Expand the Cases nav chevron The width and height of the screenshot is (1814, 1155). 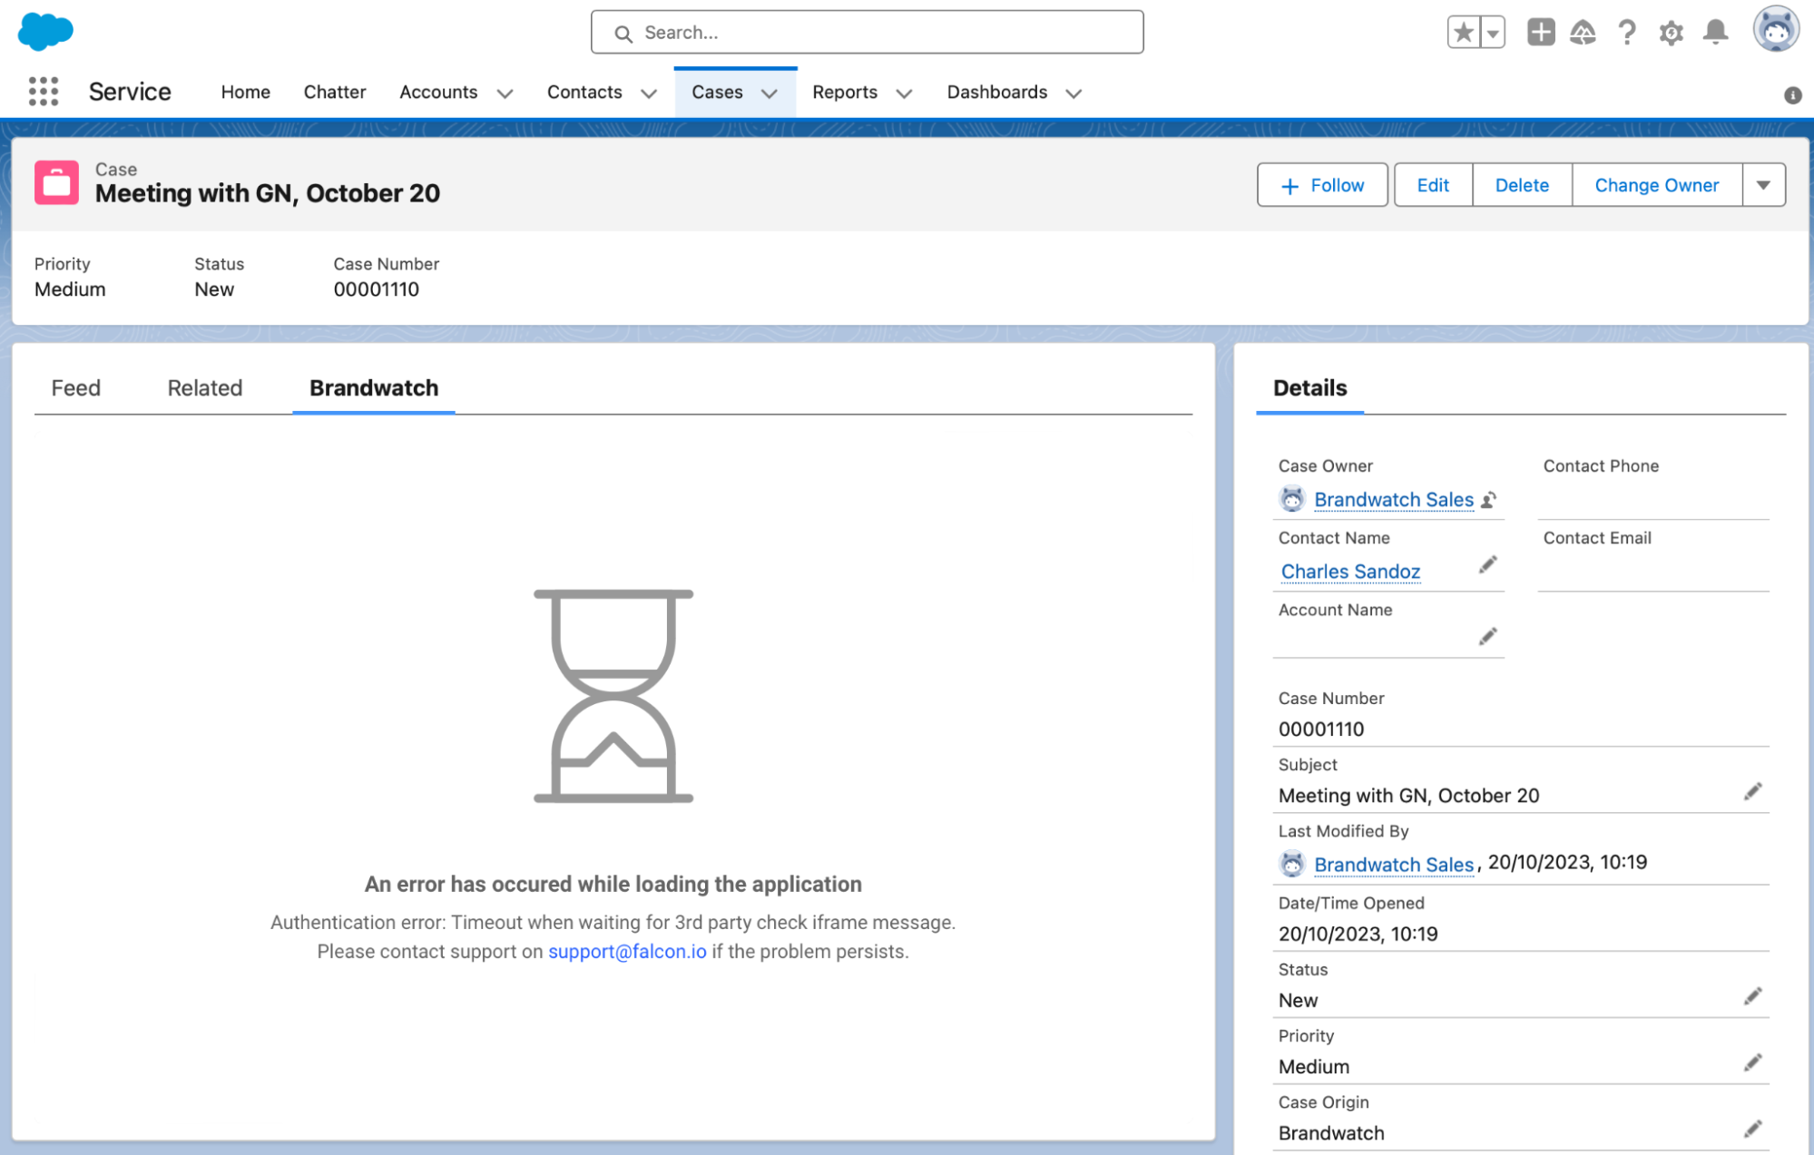(x=770, y=93)
